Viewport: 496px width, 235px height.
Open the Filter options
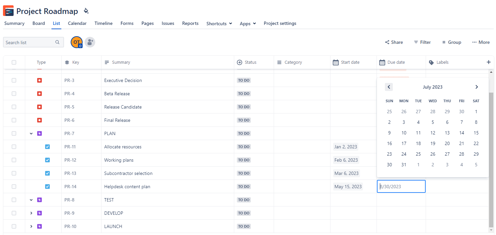(x=422, y=42)
